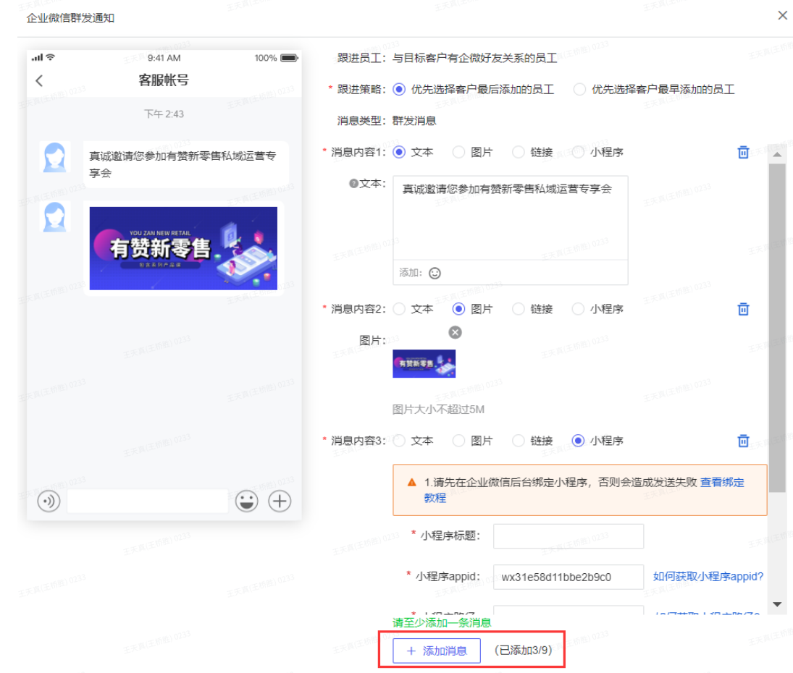Screen dimensions: 793x673
Task: Click the help icon beside 文本 label
Action: (x=353, y=183)
